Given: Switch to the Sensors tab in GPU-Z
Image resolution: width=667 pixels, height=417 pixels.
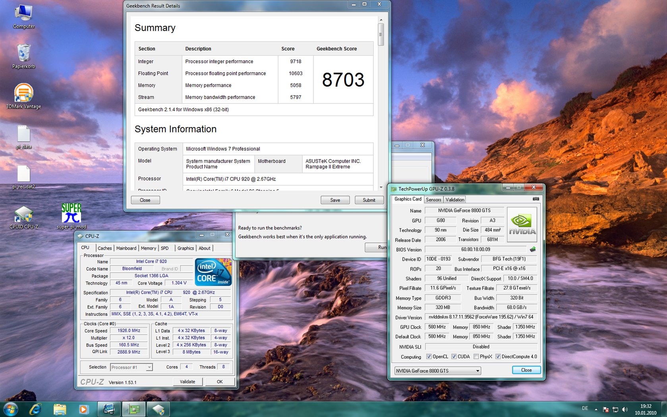Looking at the screenshot, I should coord(433,200).
